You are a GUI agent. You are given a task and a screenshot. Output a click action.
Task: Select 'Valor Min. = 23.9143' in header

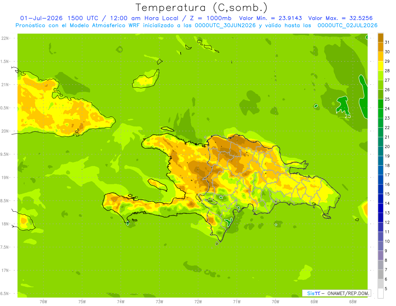[x=271, y=18]
